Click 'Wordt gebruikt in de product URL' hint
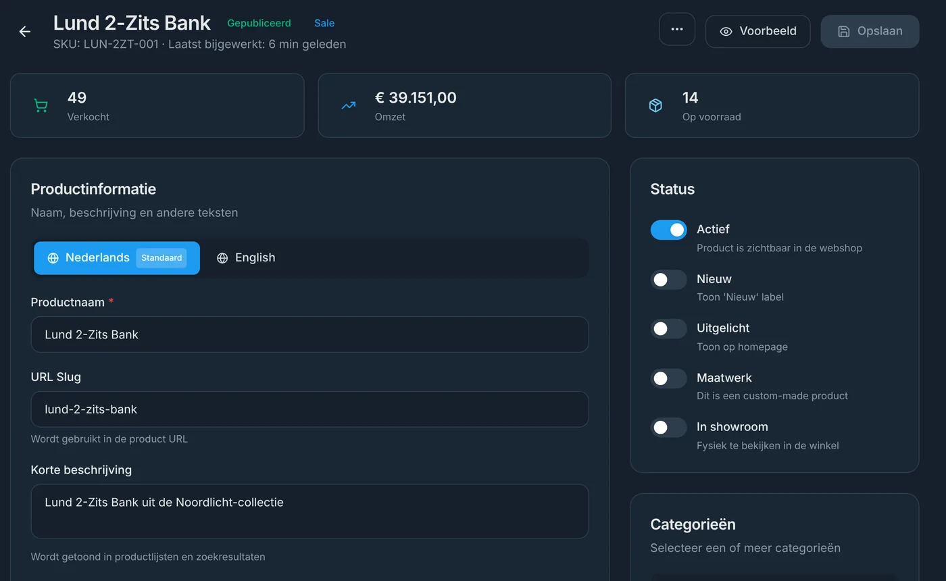The height and width of the screenshot is (581, 946). pyautogui.click(x=109, y=439)
